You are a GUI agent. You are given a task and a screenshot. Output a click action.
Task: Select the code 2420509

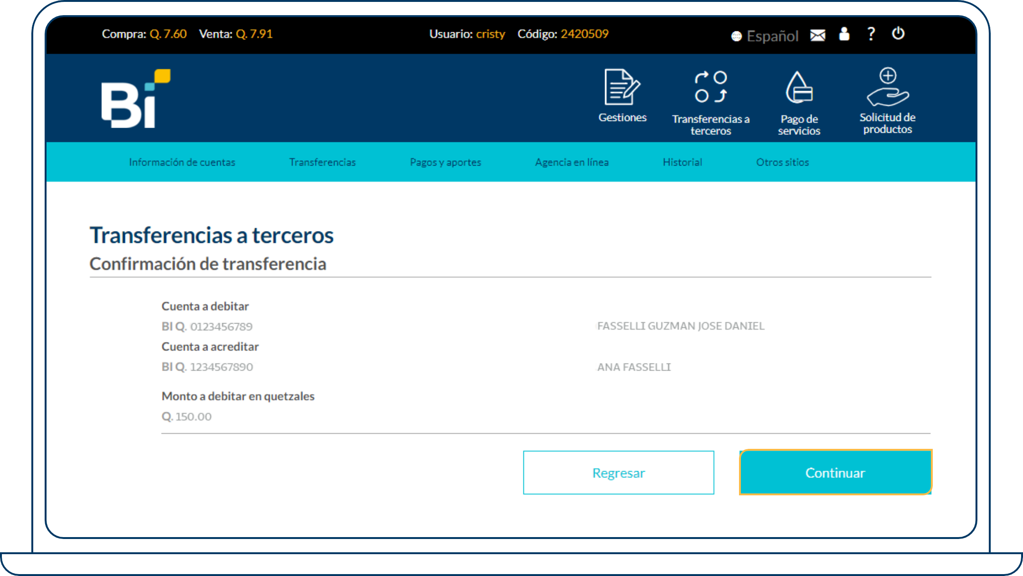[585, 34]
